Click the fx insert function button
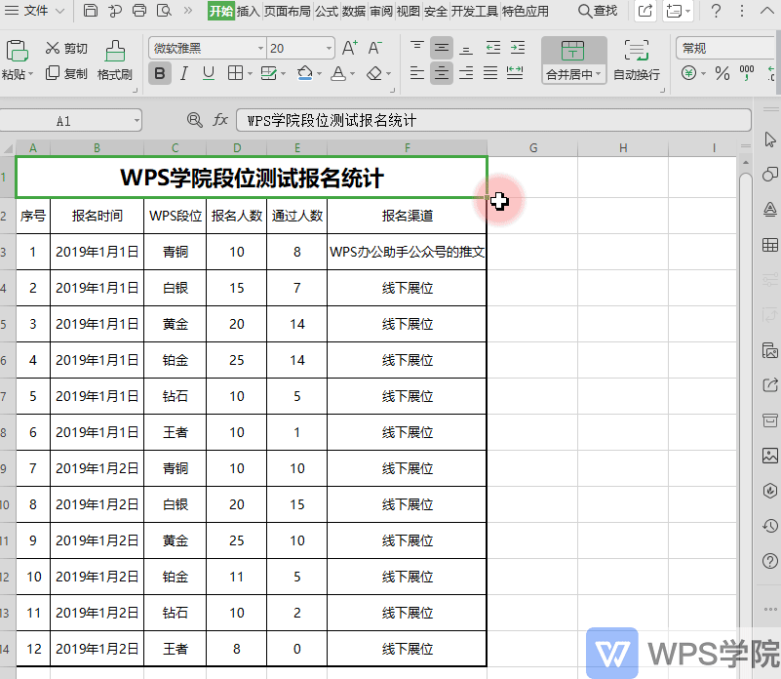Screen dimensions: 781x679 click(x=220, y=120)
